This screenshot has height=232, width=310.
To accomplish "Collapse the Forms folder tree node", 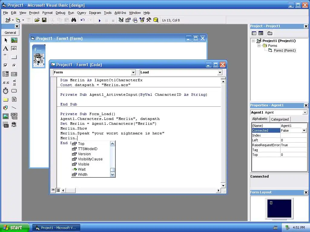I will [259, 46].
